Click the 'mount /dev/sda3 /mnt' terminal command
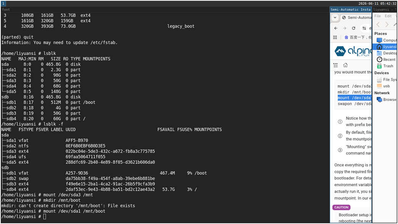398x224 pixels. click(68, 195)
